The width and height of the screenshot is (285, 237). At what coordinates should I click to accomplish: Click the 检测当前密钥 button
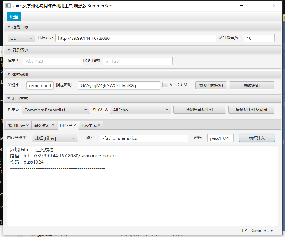pyautogui.click(x=211, y=85)
